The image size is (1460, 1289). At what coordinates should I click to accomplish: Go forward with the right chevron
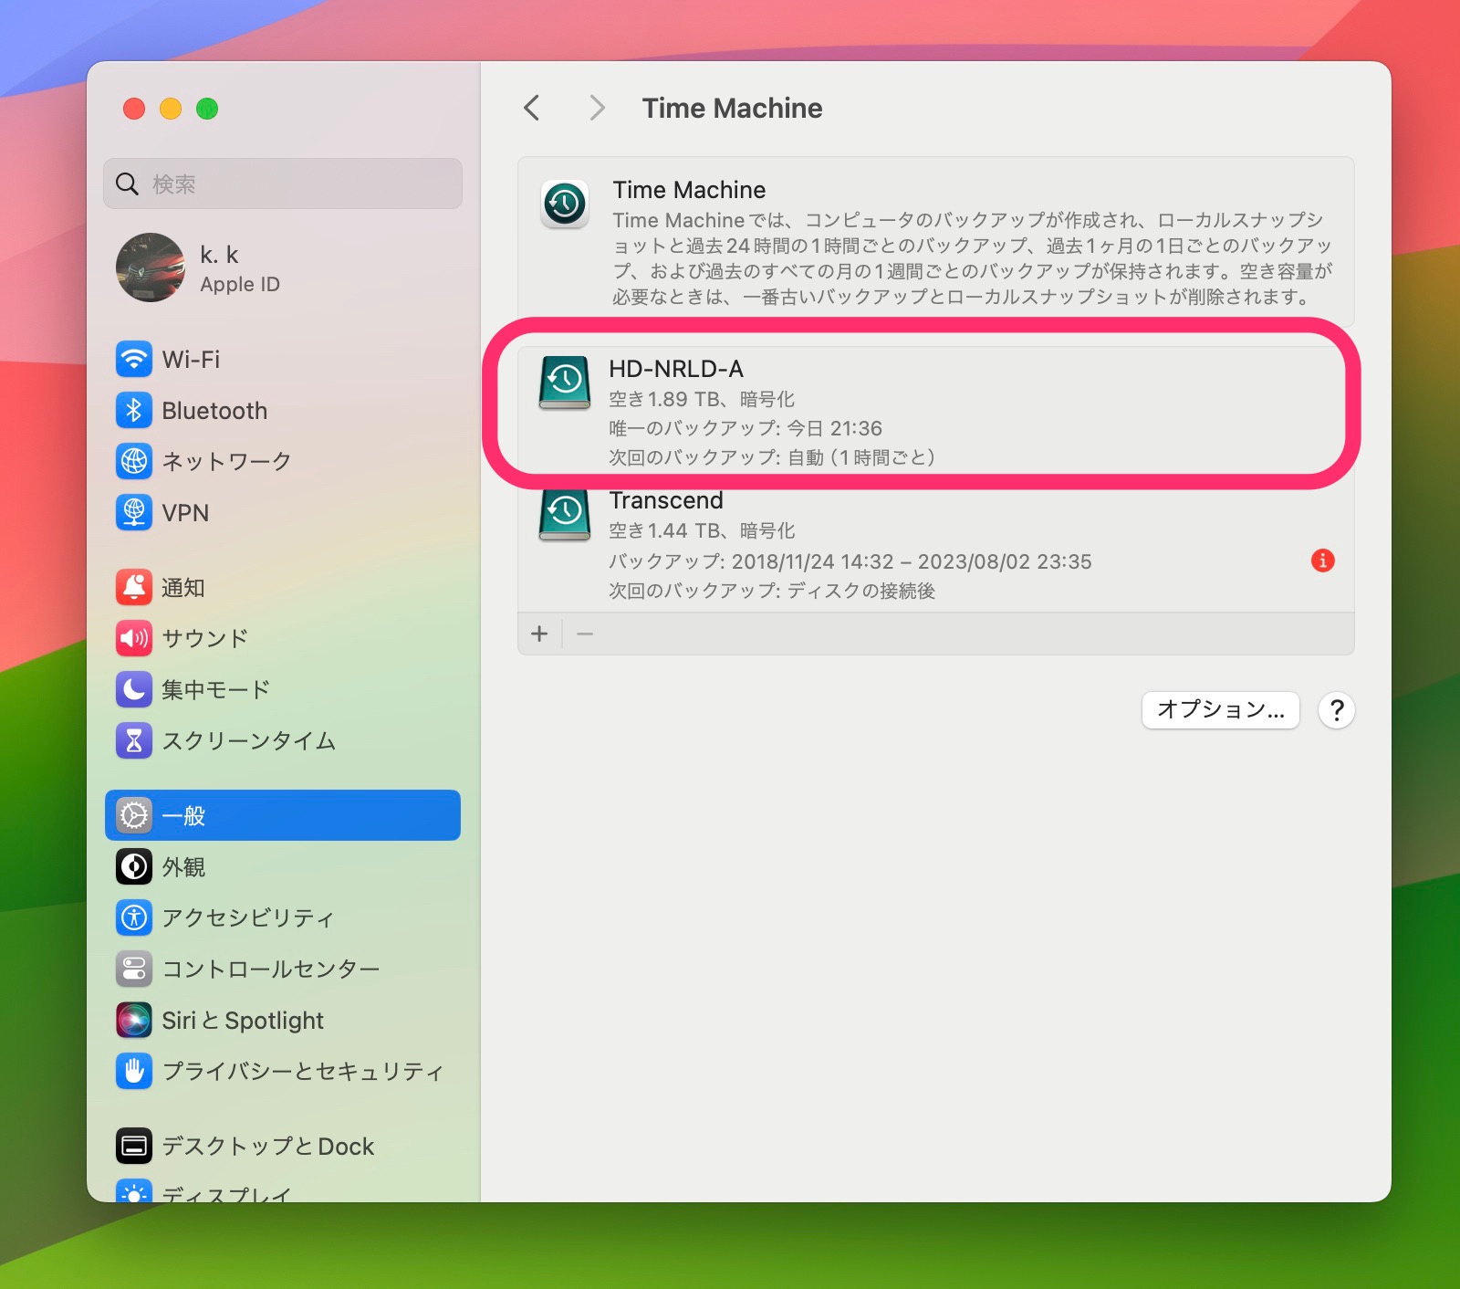tap(597, 108)
